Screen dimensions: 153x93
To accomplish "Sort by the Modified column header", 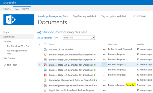I will click(141, 44).
